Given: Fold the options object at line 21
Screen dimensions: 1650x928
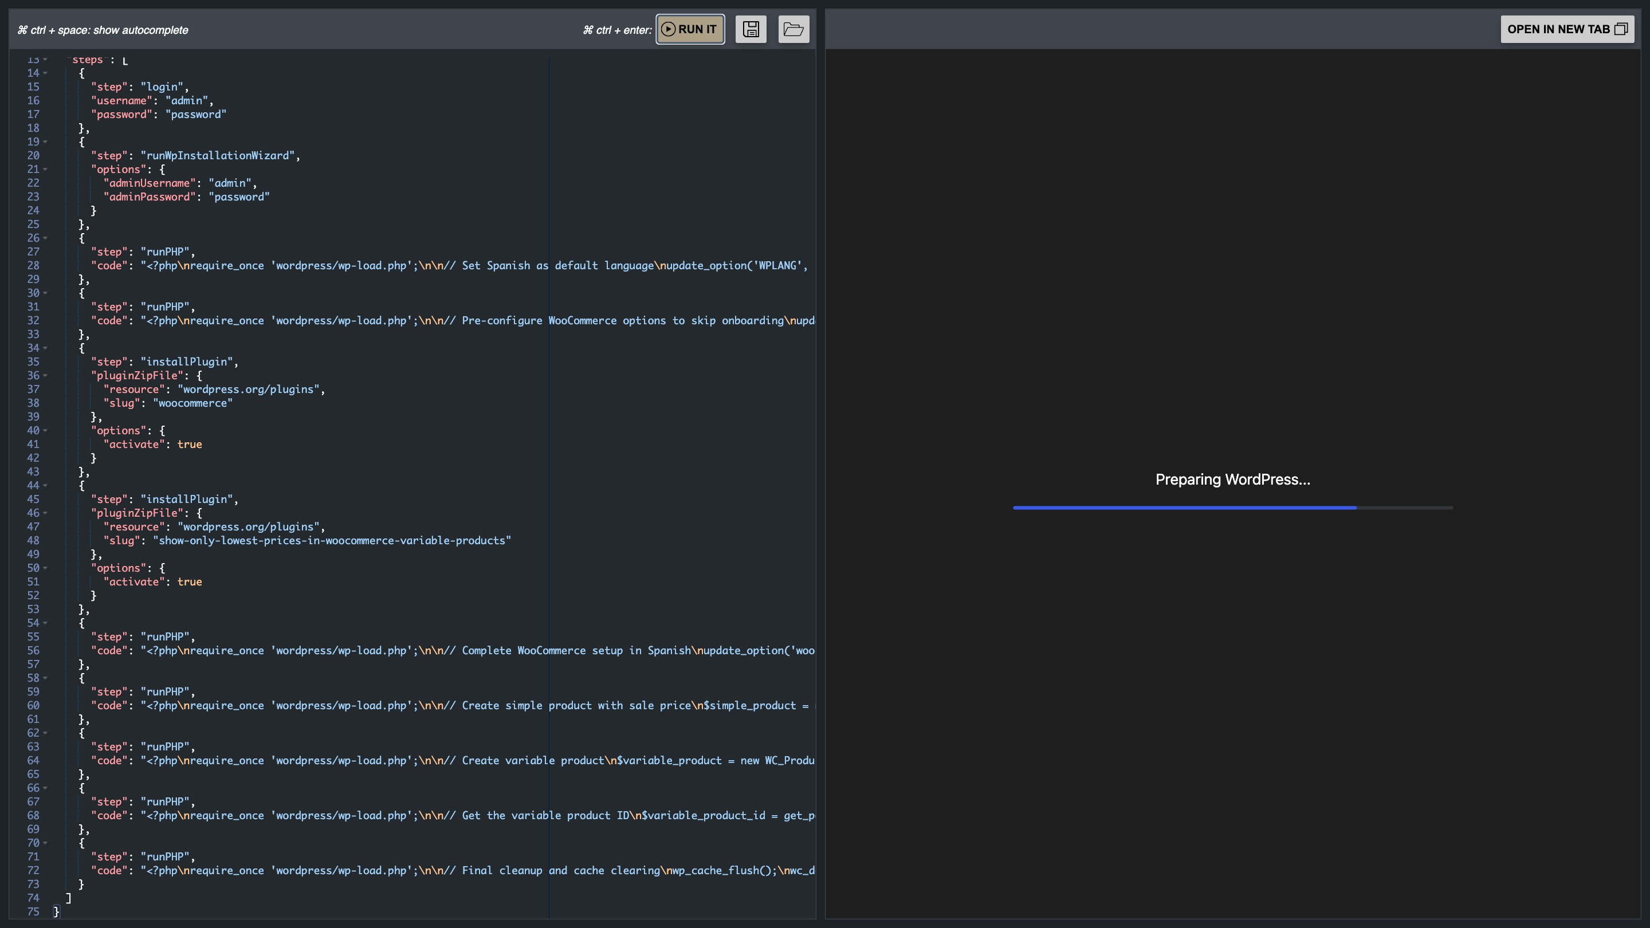Looking at the screenshot, I should 45,169.
